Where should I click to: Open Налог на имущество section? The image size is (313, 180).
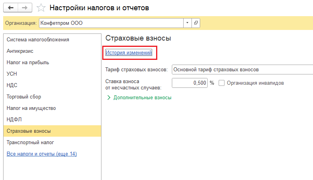[x=52, y=108]
